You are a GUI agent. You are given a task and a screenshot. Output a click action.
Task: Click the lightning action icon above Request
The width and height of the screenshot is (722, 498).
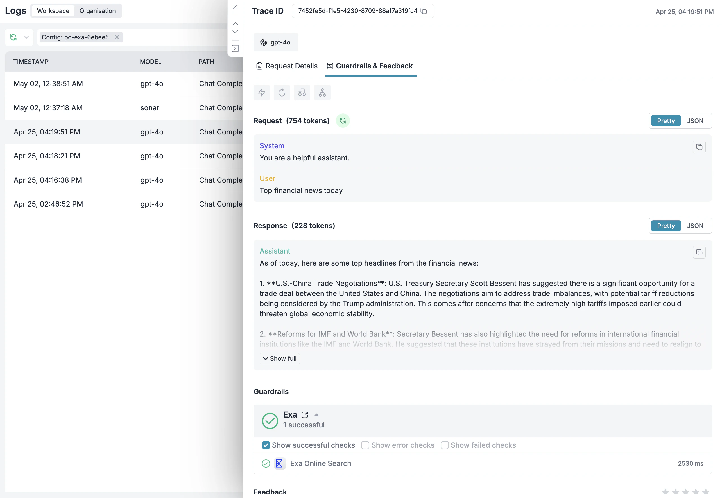(x=261, y=93)
